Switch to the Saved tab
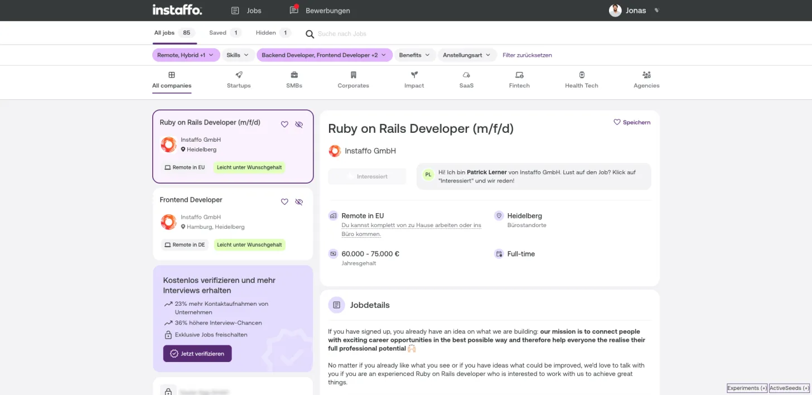The width and height of the screenshot is (812, 395). (225, 33)
